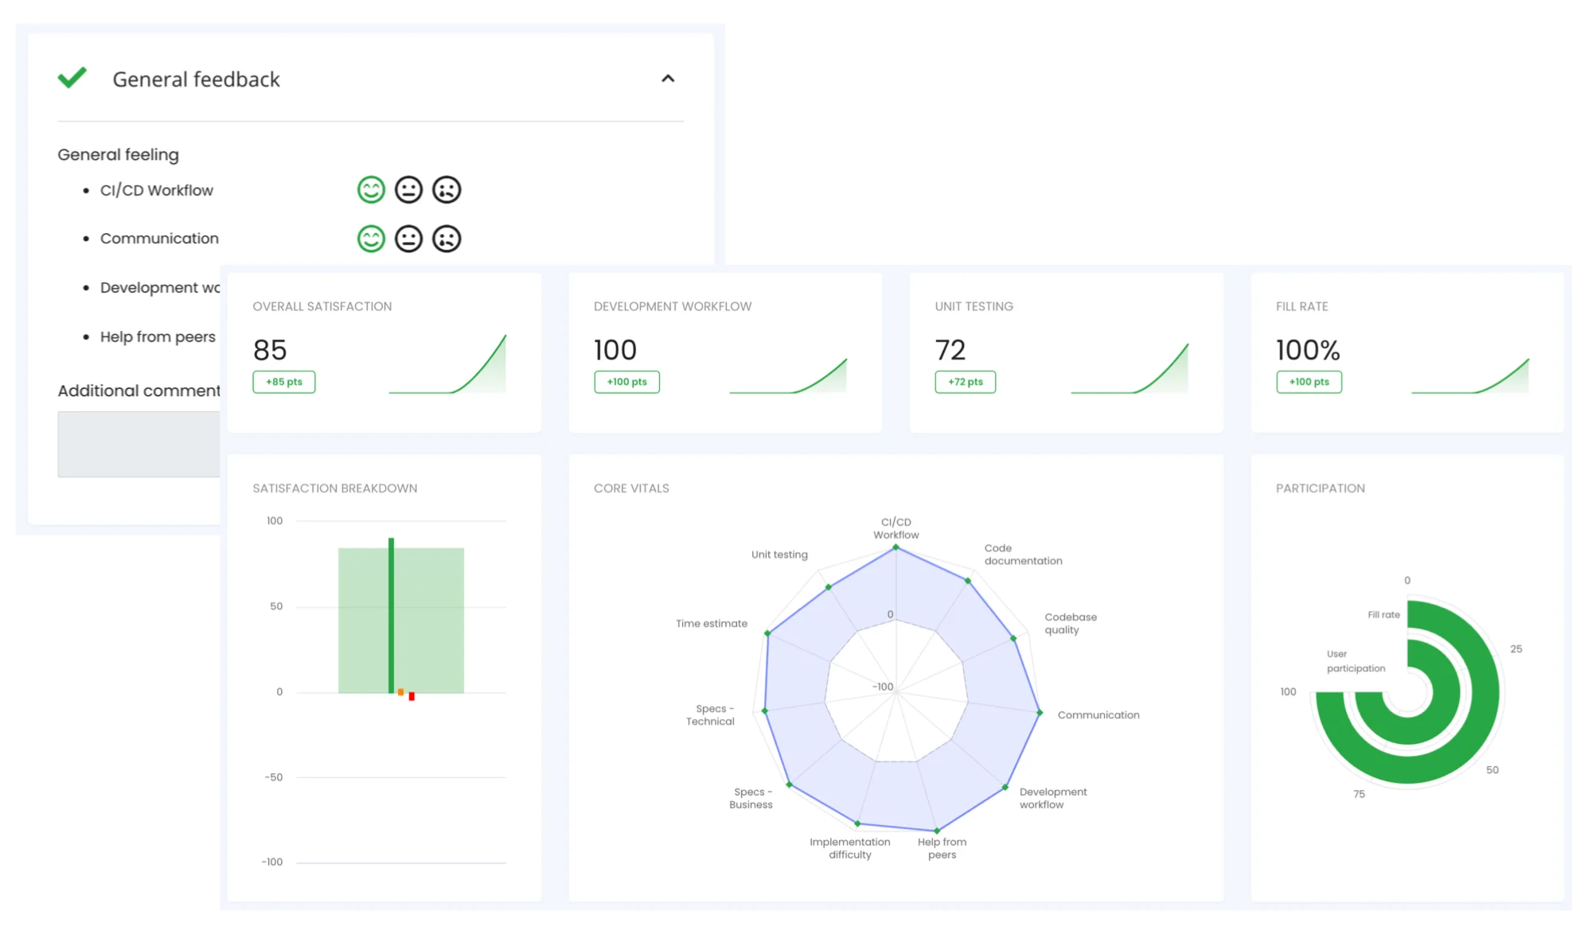Image resolution: width=1592 pixels, height=934 pixels.
Task: Click the +85 pts badge under Overall Satisfaction
Action: pyautogui.click(x=283, y=382)
